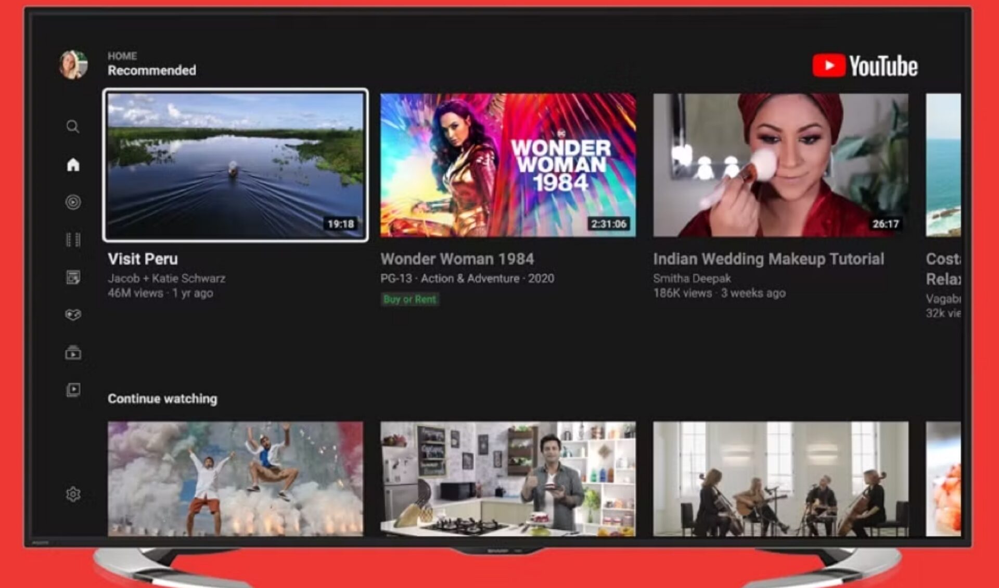Screen dimensions: 999x588
Task: Open YouTube search
Action: click(73, 126)
